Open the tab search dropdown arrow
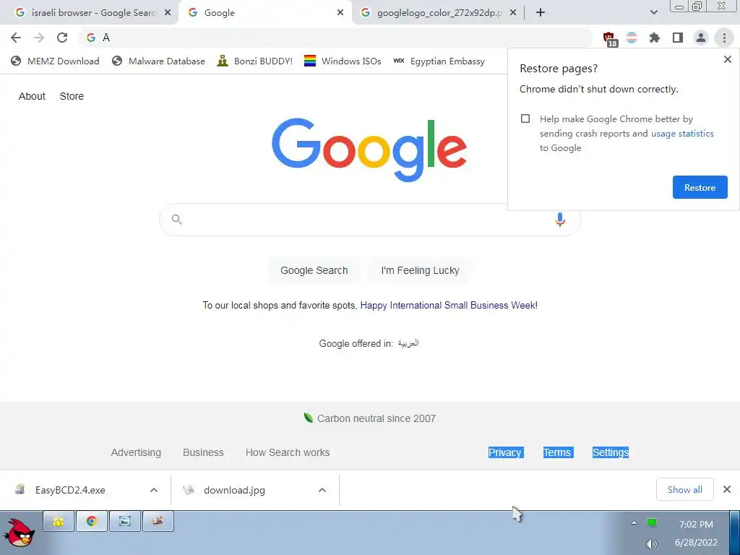 pos(653,13)
